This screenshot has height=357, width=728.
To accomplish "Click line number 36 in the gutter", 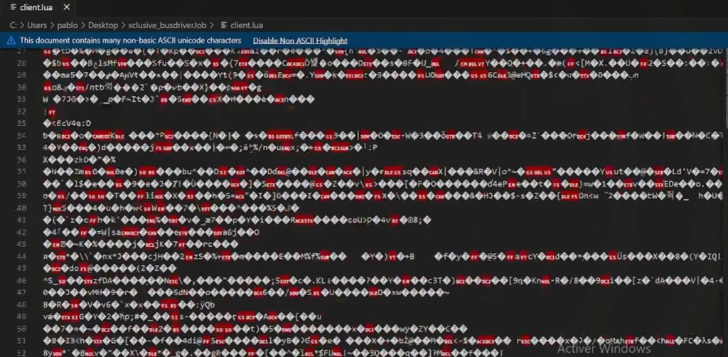I will [22, 159].
